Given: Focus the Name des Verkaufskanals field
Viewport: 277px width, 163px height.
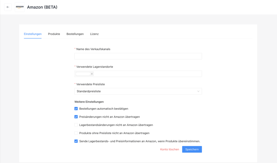Looking at the screenshot, I should (138, 56).
